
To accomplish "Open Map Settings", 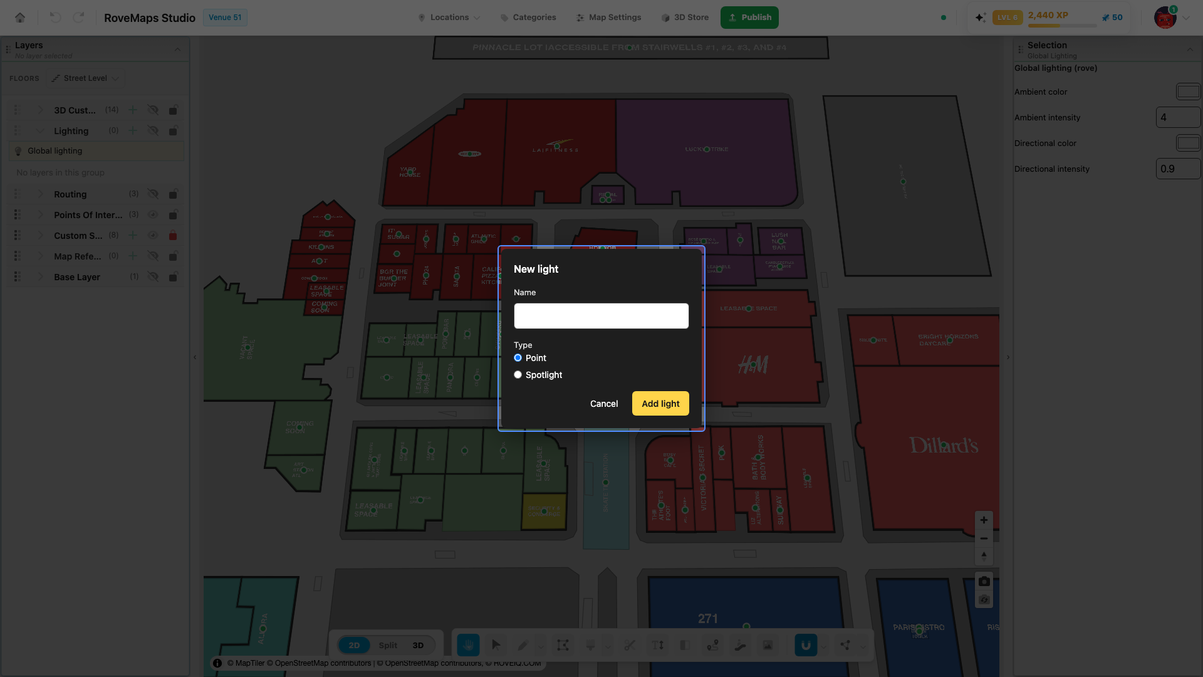I will (x=608, y=18).
